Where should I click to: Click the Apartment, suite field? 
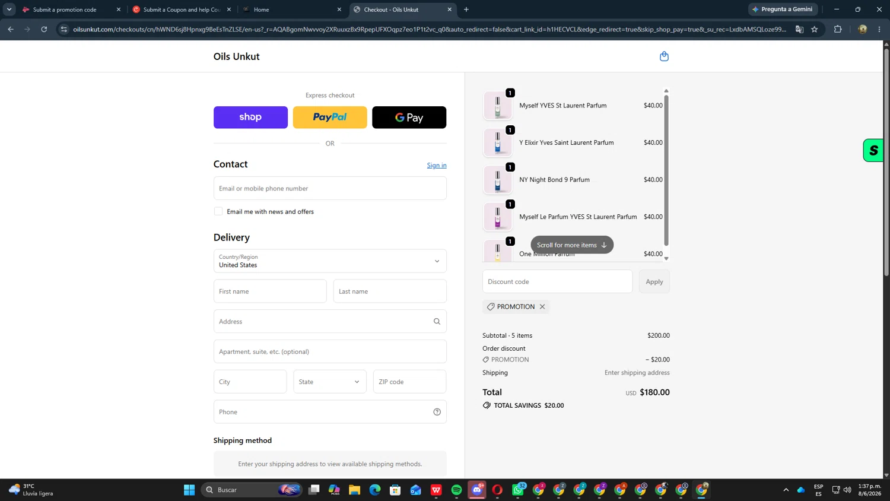pyautogui.click(x=330, y=351)
